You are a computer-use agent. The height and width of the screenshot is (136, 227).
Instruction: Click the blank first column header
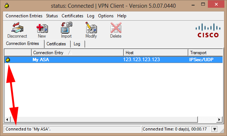(18, 53)
